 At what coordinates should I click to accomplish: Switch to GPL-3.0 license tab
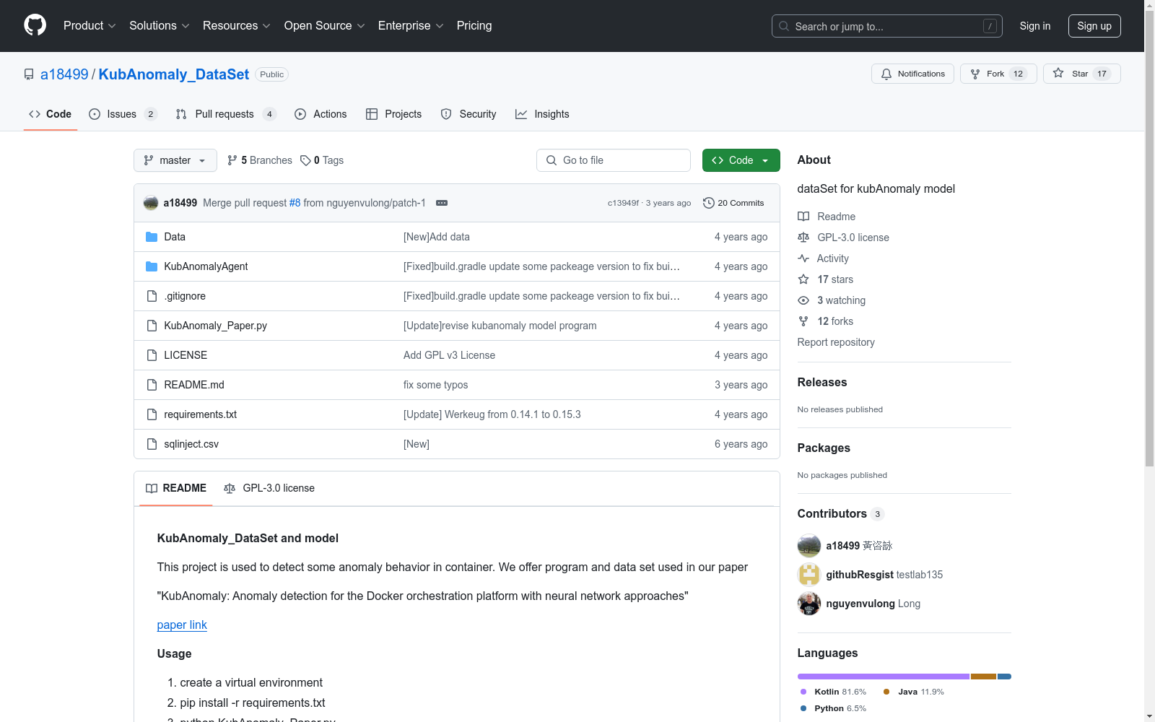(x=269, y=488)
